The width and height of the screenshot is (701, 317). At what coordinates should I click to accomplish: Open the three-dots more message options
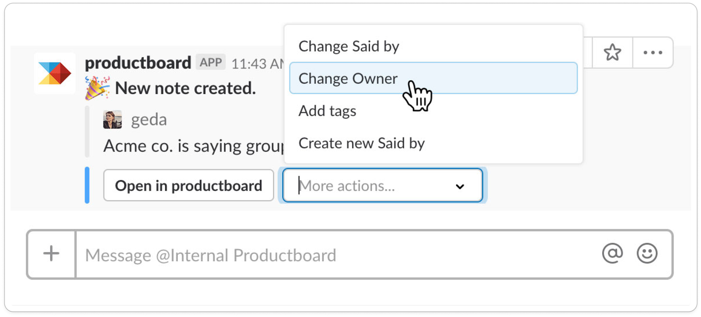pyautogui.click(x=653, y=53)
